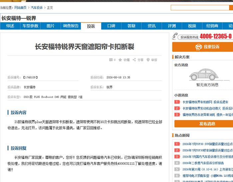
Task: Open news 2026年7月TOP30轿车销量投诉量
Action: click(208, 150)
